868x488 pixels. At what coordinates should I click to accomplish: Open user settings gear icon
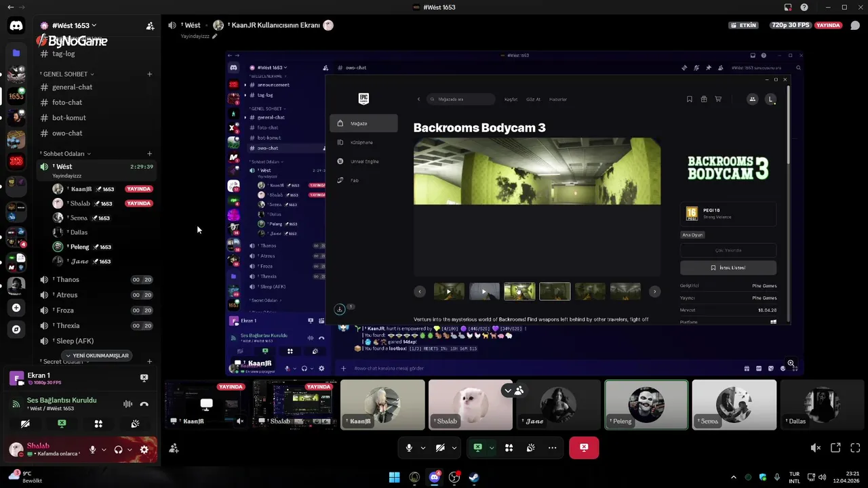coord(144,449)
